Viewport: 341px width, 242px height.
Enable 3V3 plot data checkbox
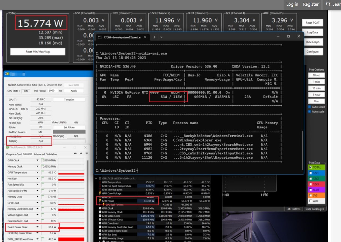click(311, 195)
